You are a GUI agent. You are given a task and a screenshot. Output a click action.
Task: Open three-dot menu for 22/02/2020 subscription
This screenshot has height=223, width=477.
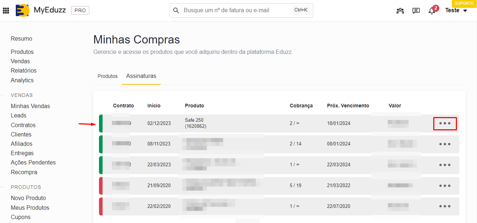click(x=445, y=206)
